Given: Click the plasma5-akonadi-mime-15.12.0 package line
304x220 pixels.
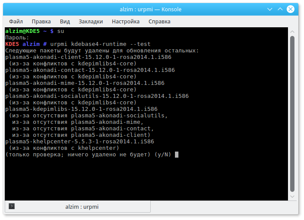Looking at the screenshot, I should 85,83.
